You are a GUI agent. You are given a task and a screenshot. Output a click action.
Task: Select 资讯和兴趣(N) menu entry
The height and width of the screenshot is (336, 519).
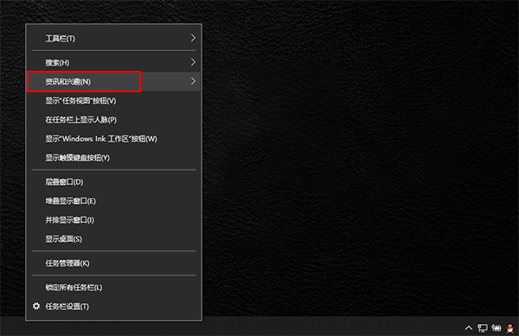coord(113,81)
